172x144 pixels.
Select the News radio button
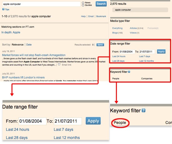[x=83, y=3]
